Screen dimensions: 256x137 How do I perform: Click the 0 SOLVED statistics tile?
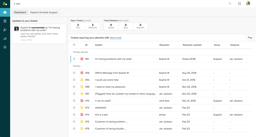pyautogui.click(x=140, y=26)
